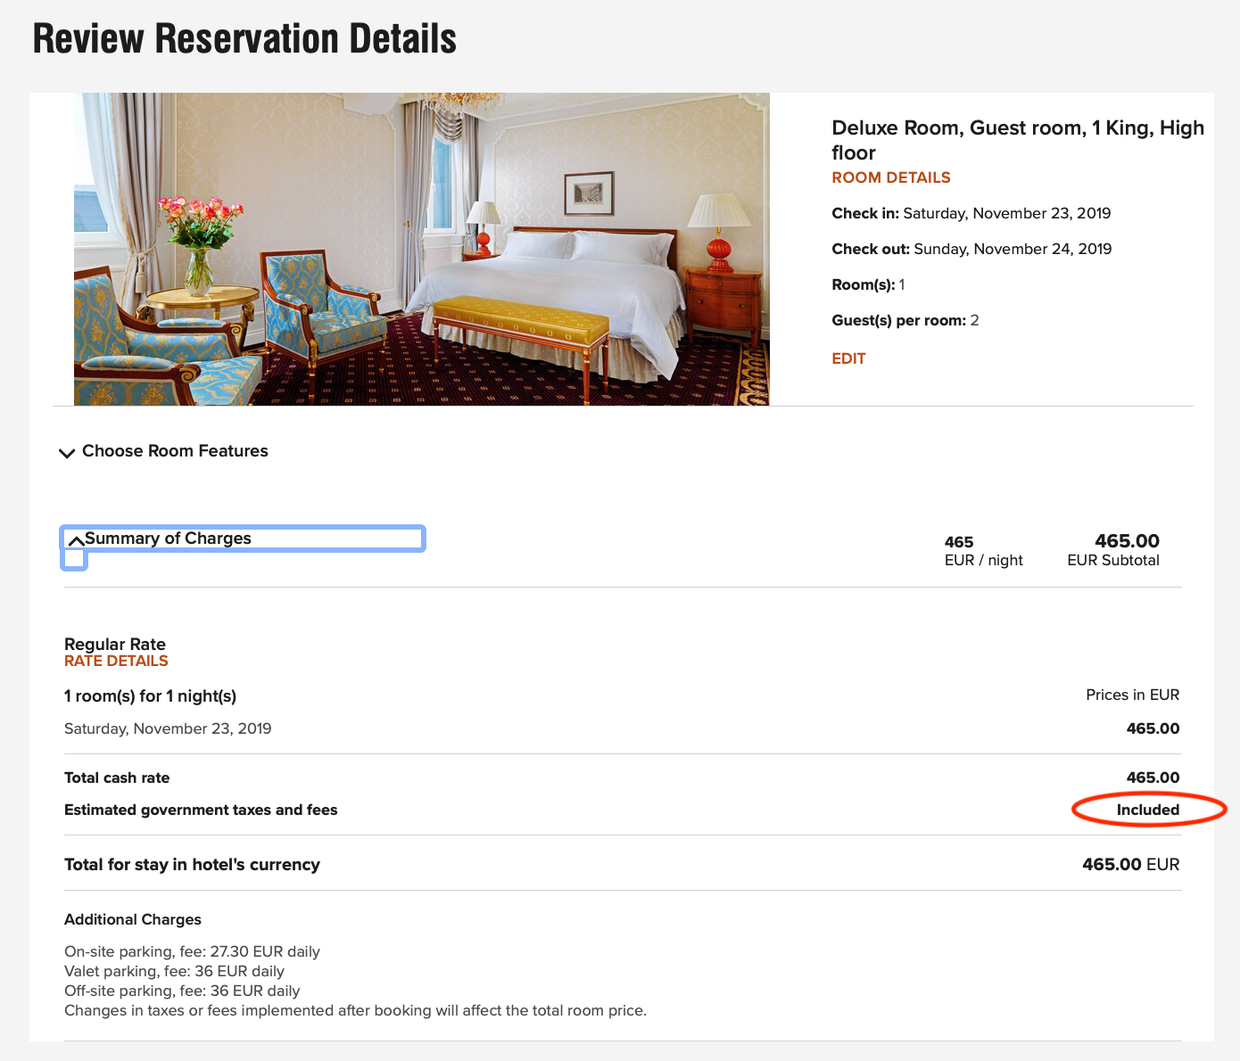Click the EDIT reservation link
The image size is (1240, 1061).
(848, 358)
